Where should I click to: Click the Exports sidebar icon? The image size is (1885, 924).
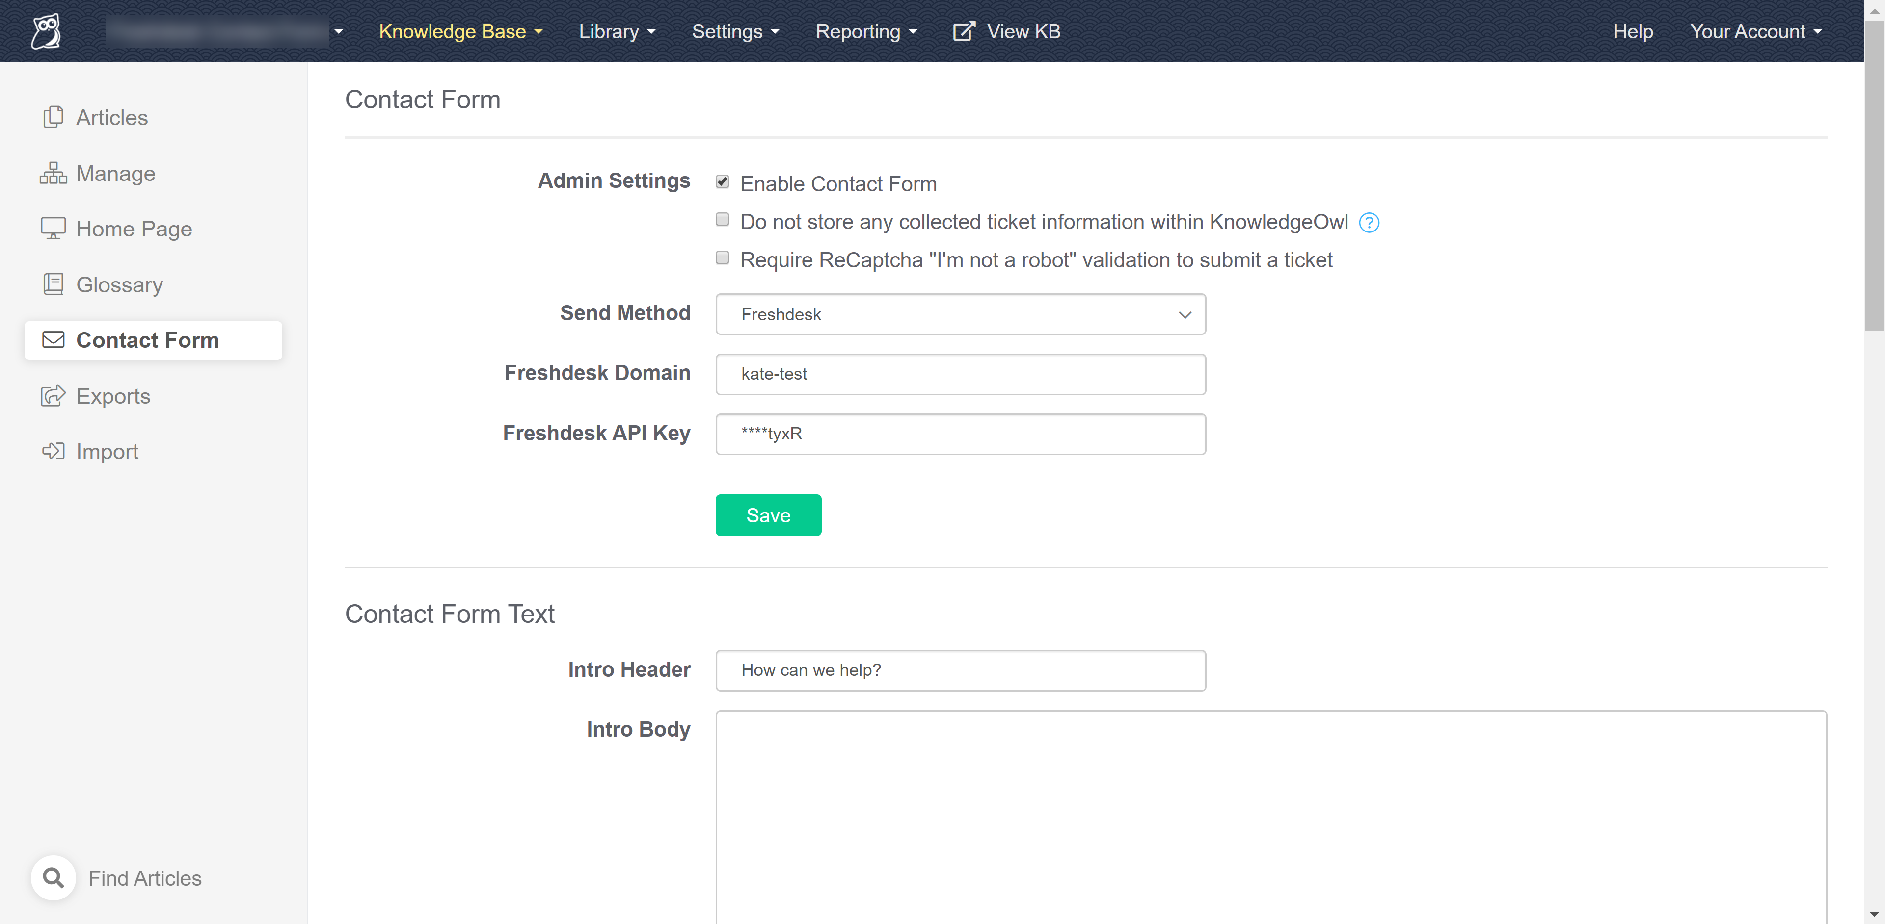coord(52,395)
